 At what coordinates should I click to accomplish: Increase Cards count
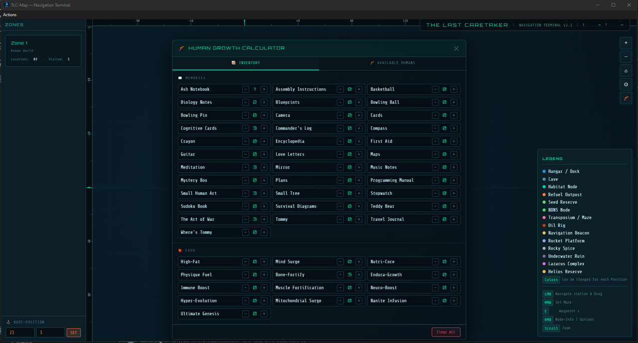click(454, 115)
